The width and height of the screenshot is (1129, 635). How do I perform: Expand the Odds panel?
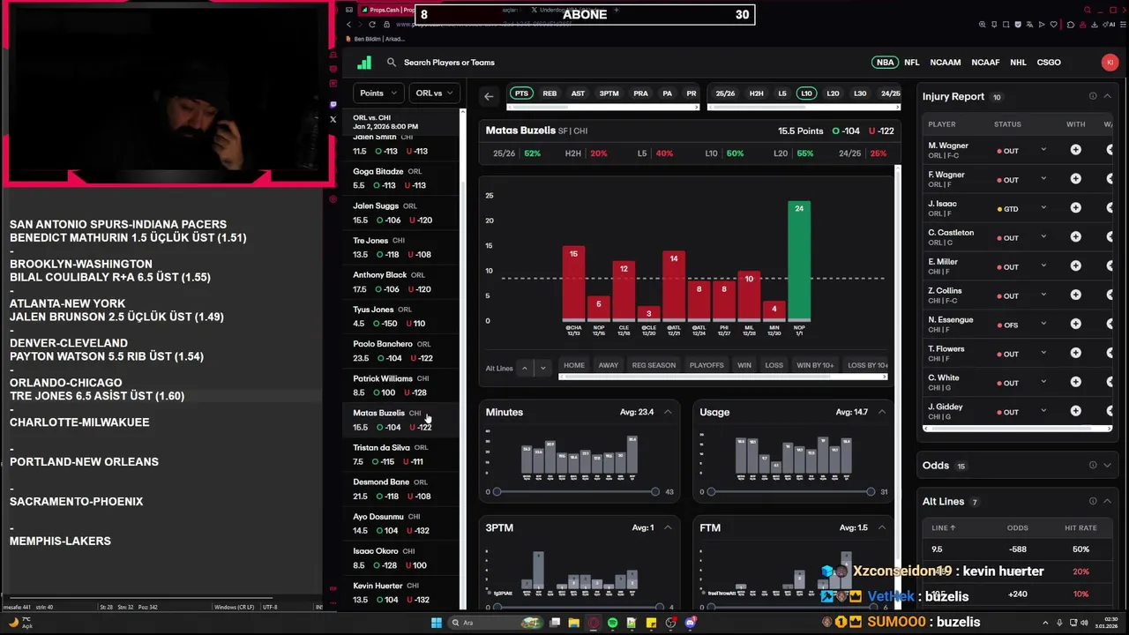[x=1107, y=466]
